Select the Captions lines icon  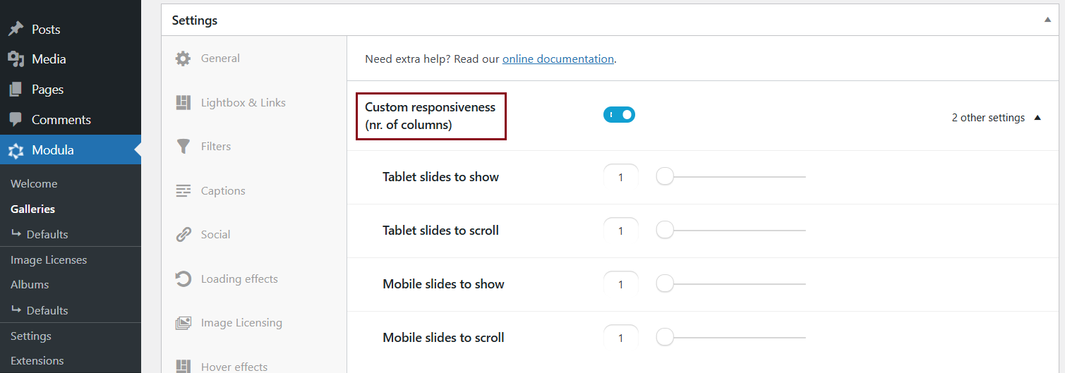point(183,191)
